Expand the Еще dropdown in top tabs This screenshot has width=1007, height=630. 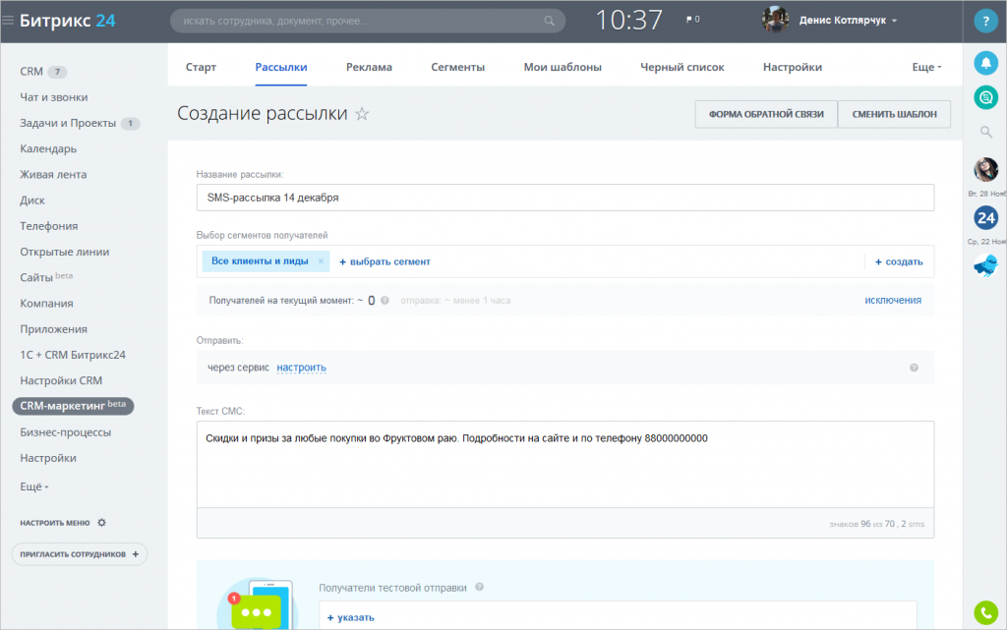pyautogui.click(x=926, y=67)
